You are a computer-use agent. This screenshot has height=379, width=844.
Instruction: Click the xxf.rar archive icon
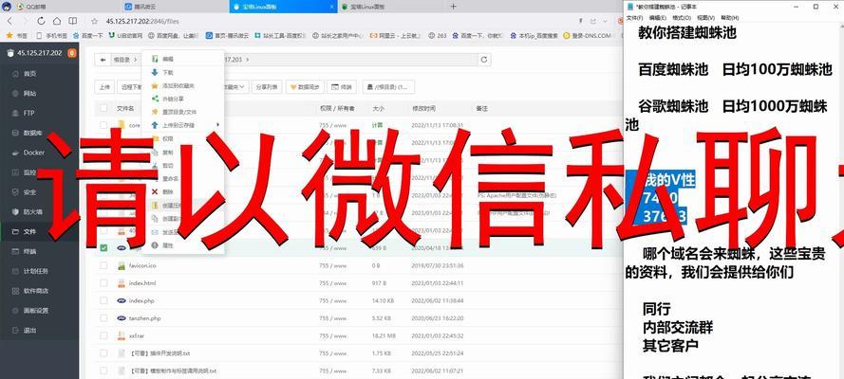pos(122,335)
